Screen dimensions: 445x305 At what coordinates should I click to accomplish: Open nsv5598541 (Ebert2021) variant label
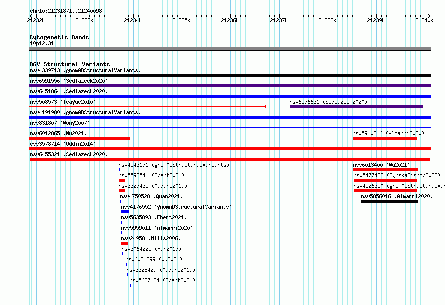(x=151, y=175)
